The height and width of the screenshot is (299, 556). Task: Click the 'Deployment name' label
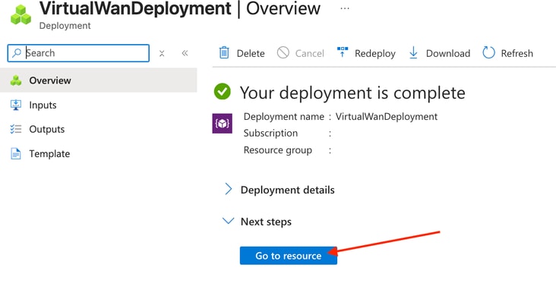pyautogui.click(x=283, y=117)
